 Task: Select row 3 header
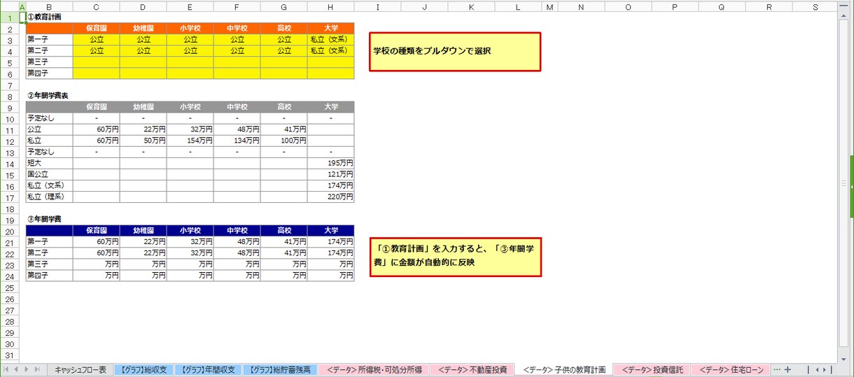click(x=9, y=40)
